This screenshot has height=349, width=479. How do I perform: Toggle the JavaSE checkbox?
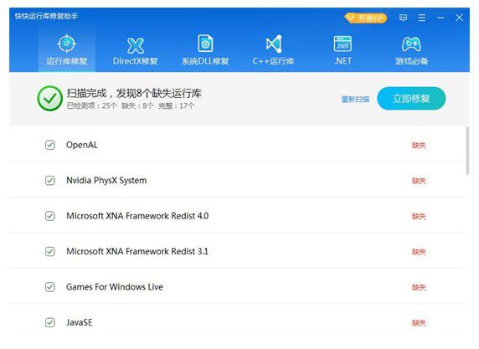[50, 322]
